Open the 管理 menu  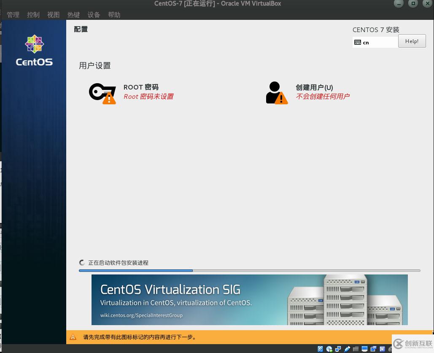(x=13, y=15)
